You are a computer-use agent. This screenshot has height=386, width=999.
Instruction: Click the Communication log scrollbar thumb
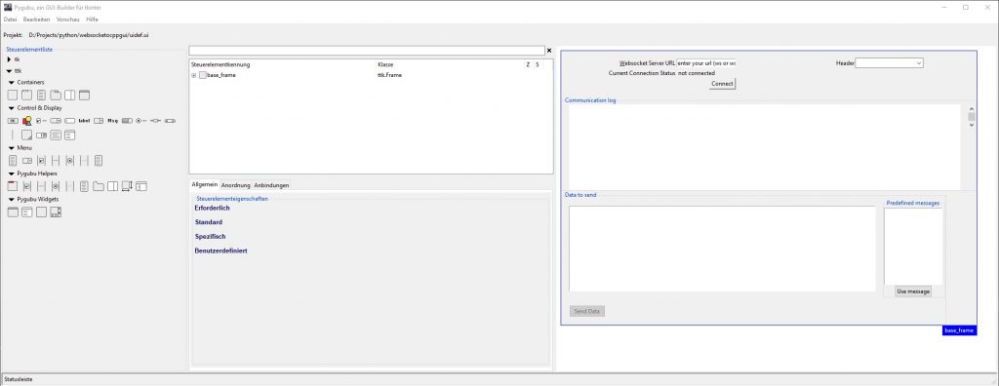pos(971,117)
